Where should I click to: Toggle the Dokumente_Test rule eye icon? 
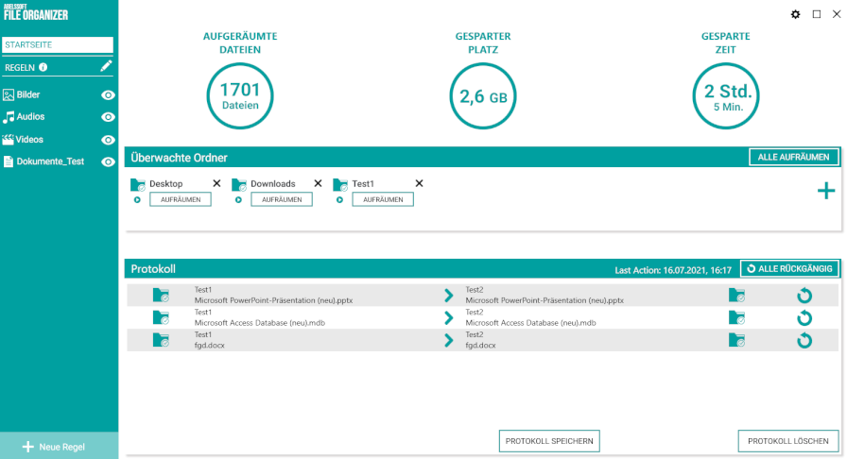tap(108, 161)
